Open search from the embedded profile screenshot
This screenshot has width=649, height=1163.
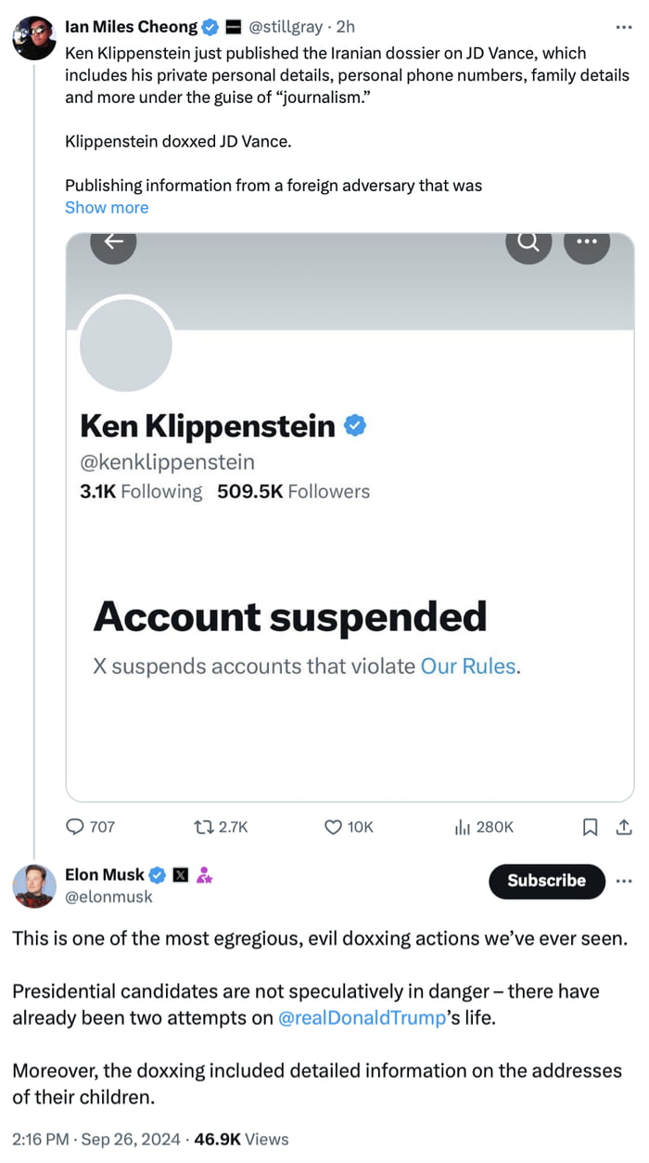coord(528,242)
